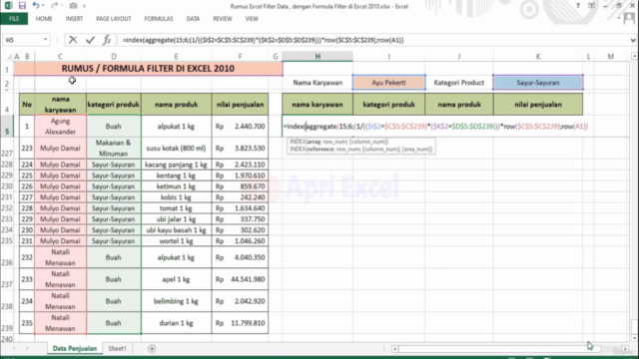Click the formula being edited in cell H5
Image resolution: width=639 pixels, height=359 pixels.
pos(435,127)
